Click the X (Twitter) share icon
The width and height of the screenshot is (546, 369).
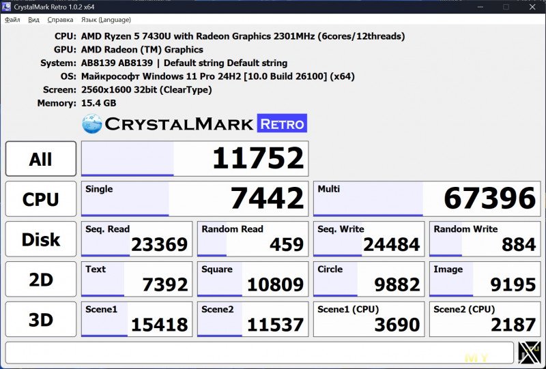(530, 353)
